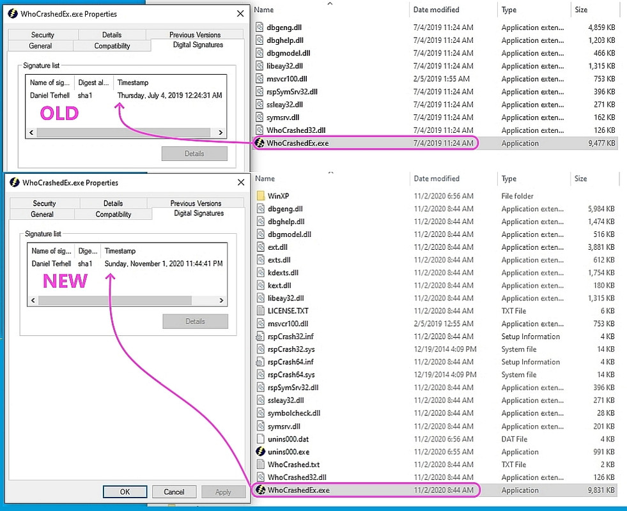Click the 1,203 KB dbghelp.dll file icon
The image size is (627, 511).
tap(259, 40)
